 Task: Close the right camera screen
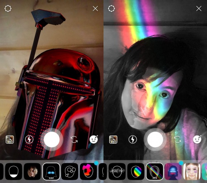tap(199, 9)
